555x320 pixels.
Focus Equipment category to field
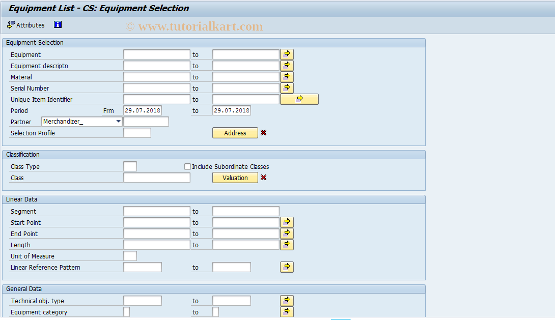pos(216,312)
